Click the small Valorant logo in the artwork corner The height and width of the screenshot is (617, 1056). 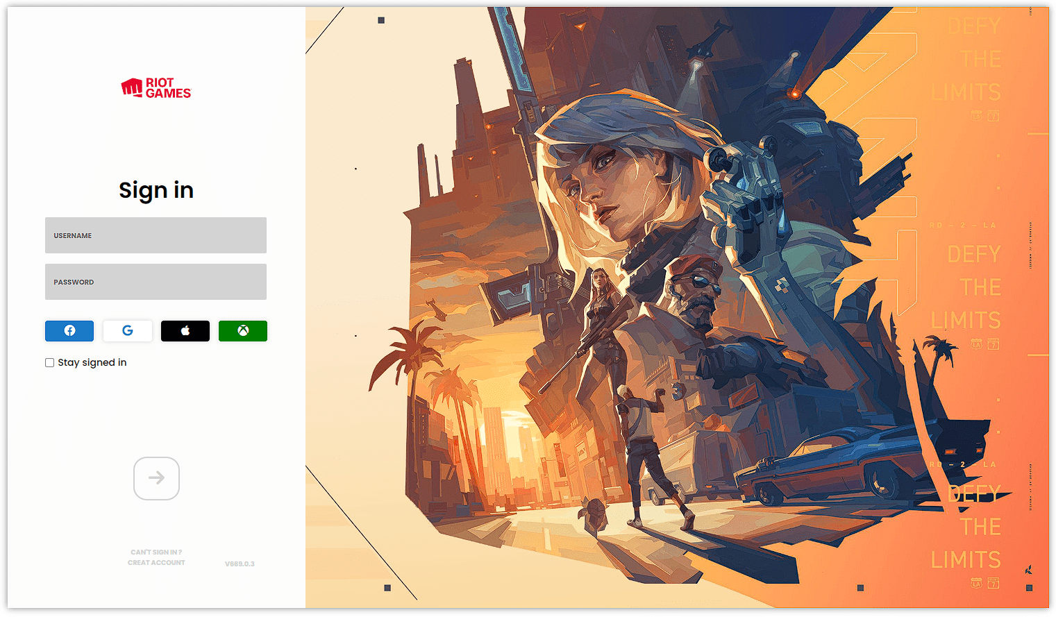click(1028, 570)
